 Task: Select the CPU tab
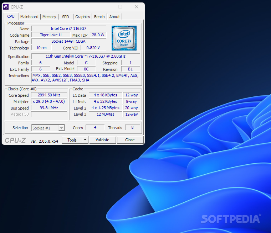click(11, 16)
